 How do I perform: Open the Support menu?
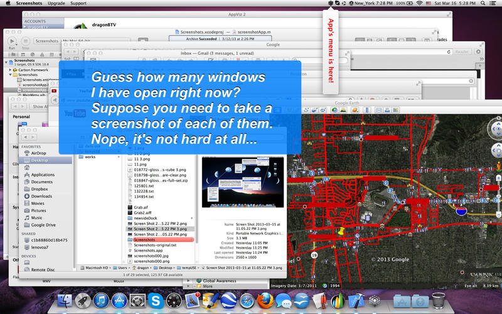pyautogui.click(x=78, y=3)
